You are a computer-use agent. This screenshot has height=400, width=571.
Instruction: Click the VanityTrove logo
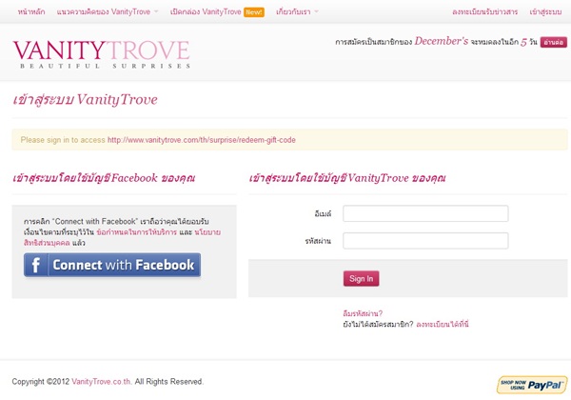click(x=102, y=54)
